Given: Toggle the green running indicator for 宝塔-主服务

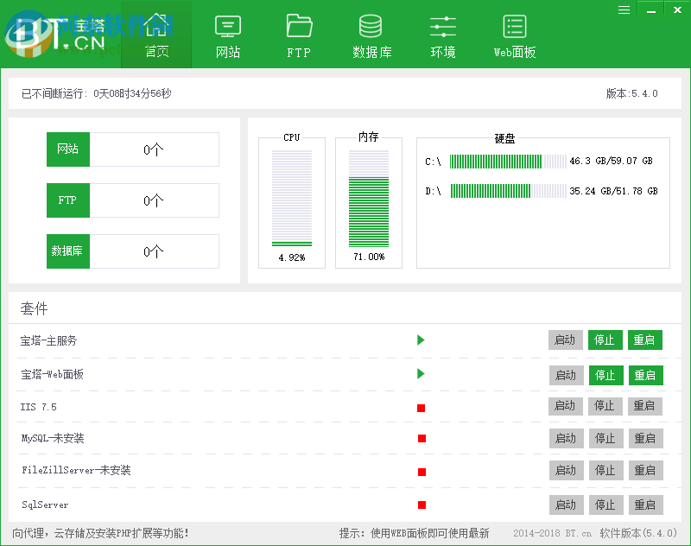Looking at the screenshot, I should [x=421, y=340].
